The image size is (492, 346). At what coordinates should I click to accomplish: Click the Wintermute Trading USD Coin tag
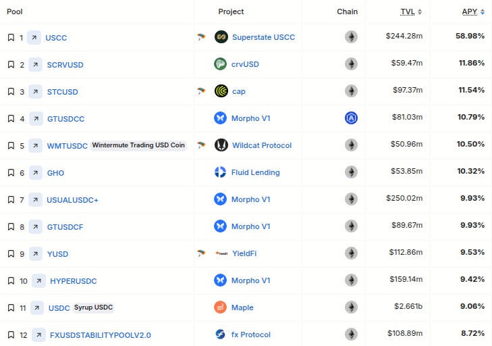click(x=138, y=145)
